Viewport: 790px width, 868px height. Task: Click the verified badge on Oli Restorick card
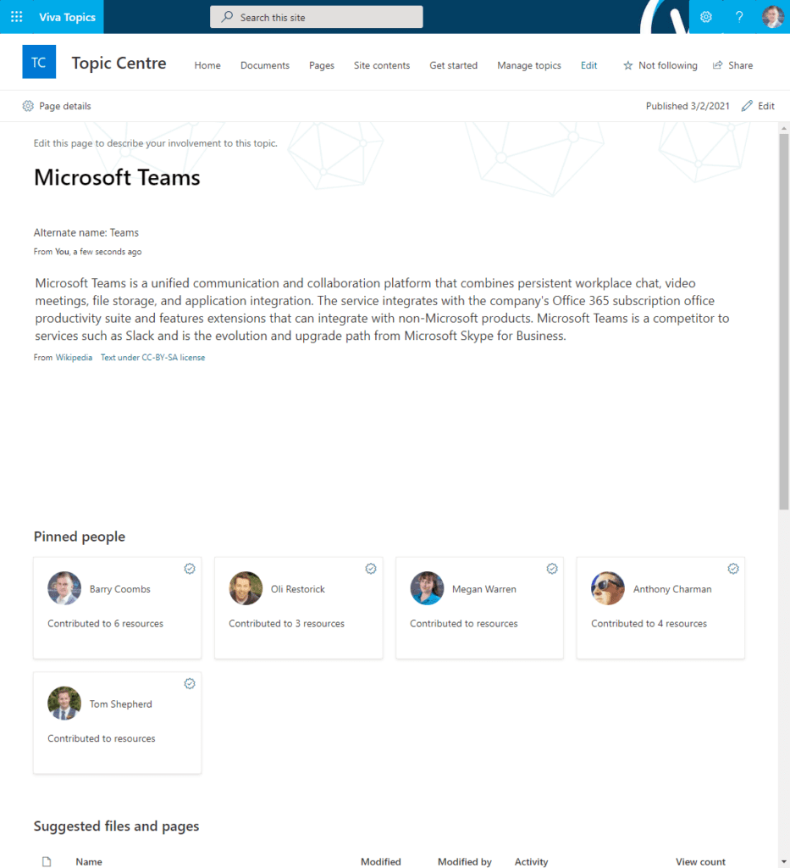click(371, 569)
